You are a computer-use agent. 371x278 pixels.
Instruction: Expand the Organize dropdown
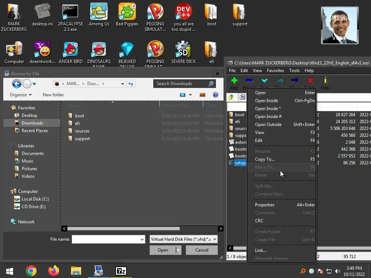(x=21, y=95)
